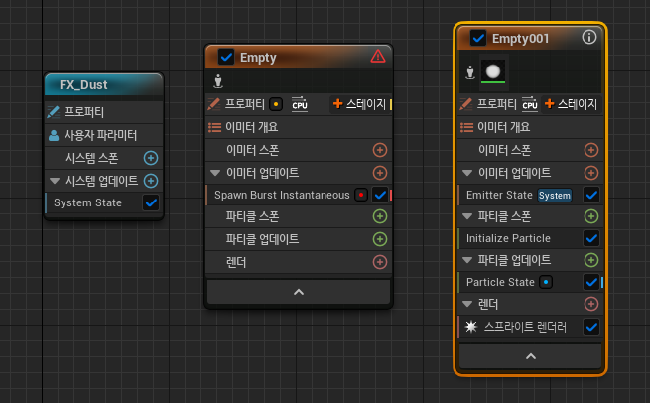Collapse 파티클 스폰 group in Empty001

(467, 216)
